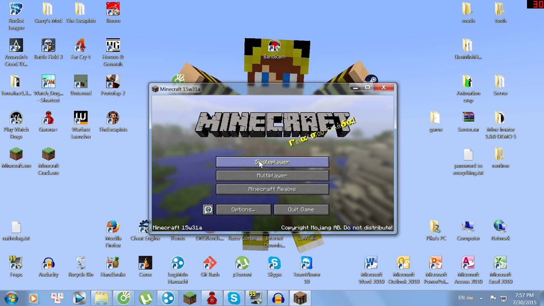The image size is (544, 306).
Task: Launch Mozilla Firefox shortcut
Action: [x=113, y=234]
